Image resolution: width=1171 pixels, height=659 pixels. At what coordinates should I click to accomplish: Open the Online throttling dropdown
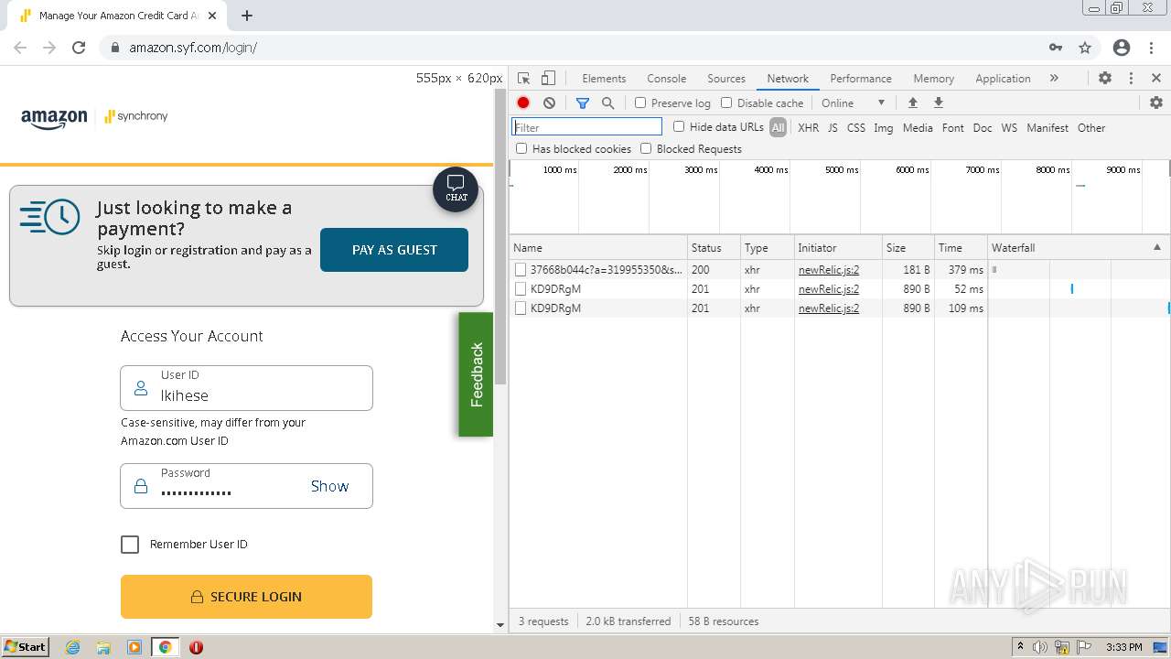[853, 103]
